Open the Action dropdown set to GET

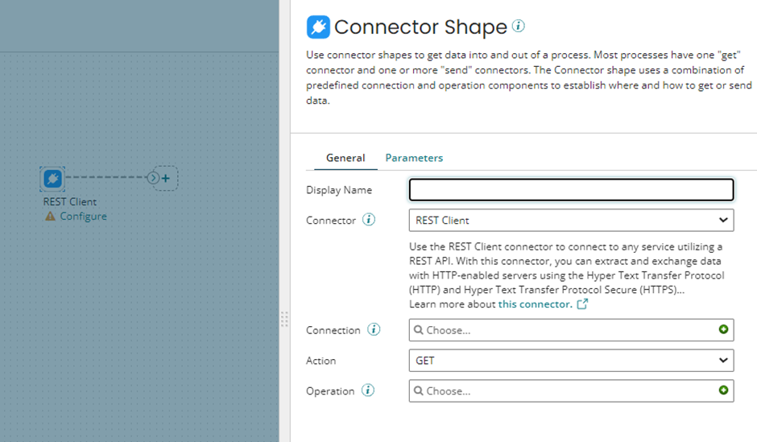pyautogui.click(x=571, y=361)
